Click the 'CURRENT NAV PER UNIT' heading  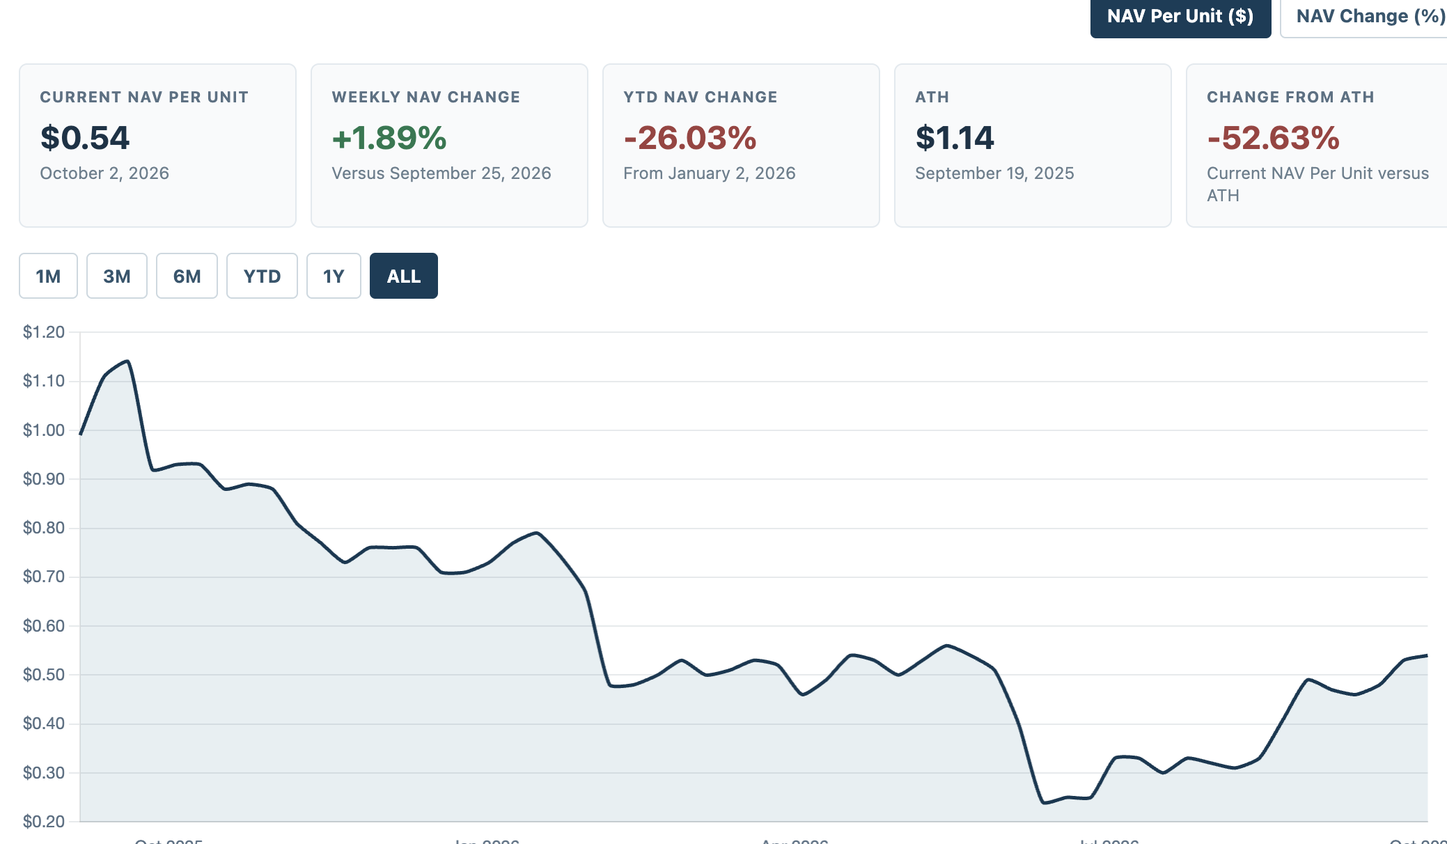(x=144, y=97)
